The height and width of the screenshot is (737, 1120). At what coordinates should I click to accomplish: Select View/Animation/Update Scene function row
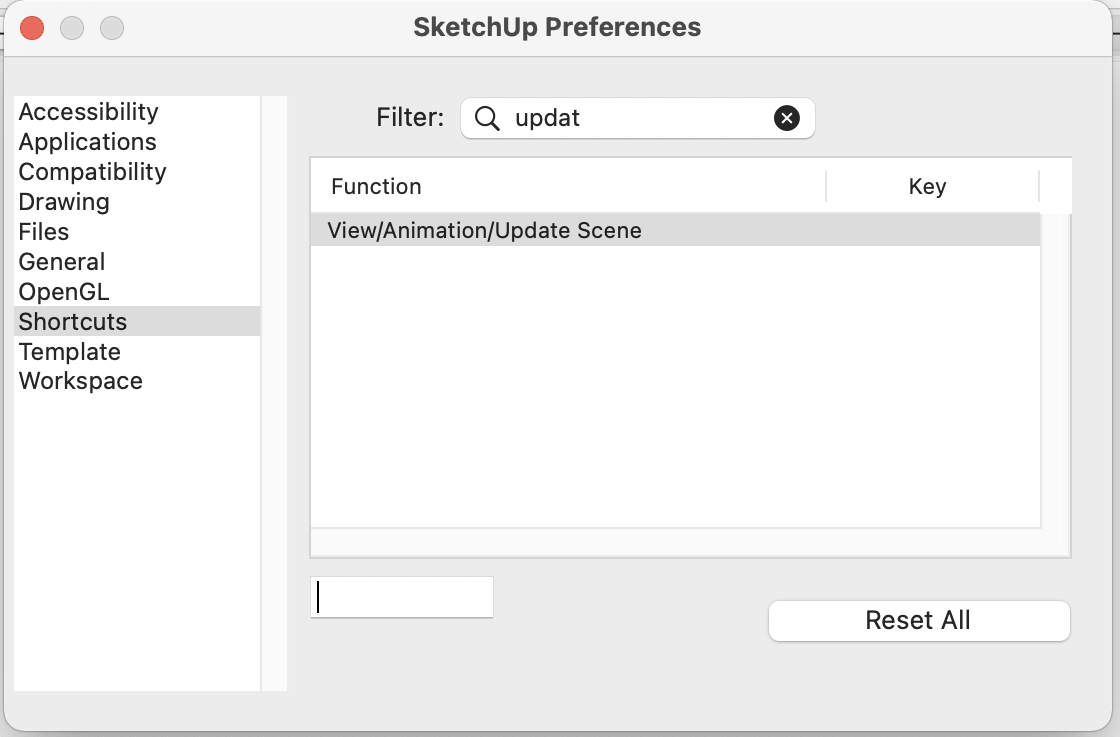[484, 231]
